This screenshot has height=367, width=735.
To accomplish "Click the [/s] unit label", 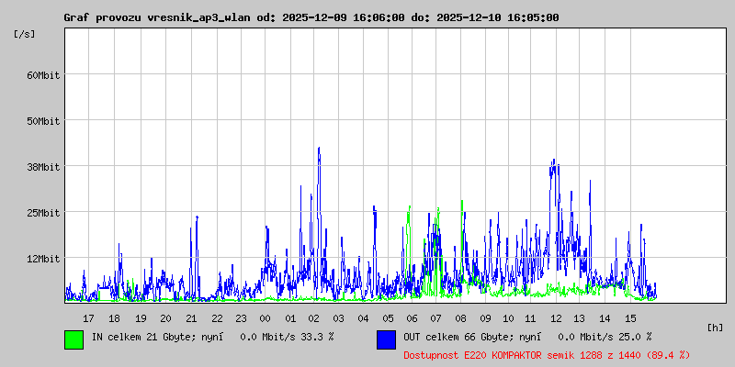I will click(x=25, y=34).
